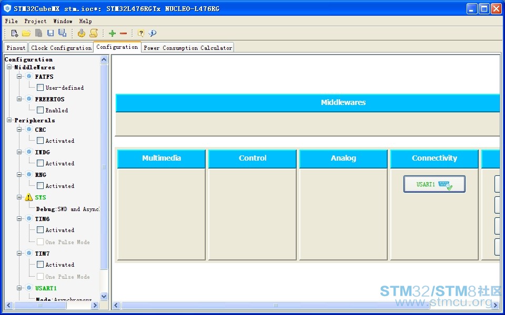Check the RNG Activated checkbox
Screen dimensions: 505x315
pyautogui.click(x=41, y=185)
